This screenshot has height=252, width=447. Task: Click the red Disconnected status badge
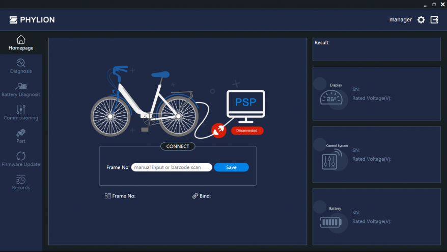click(x=247, y=131)
